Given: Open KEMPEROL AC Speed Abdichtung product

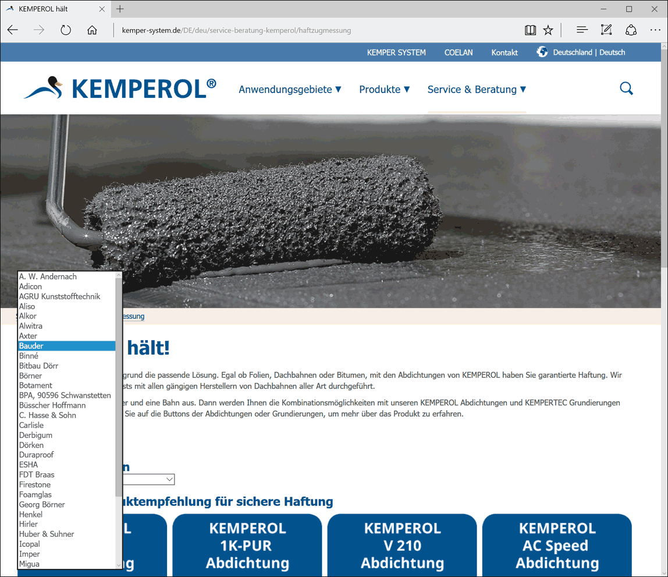Looking at the screenshot, I should [x=557, y=546].
